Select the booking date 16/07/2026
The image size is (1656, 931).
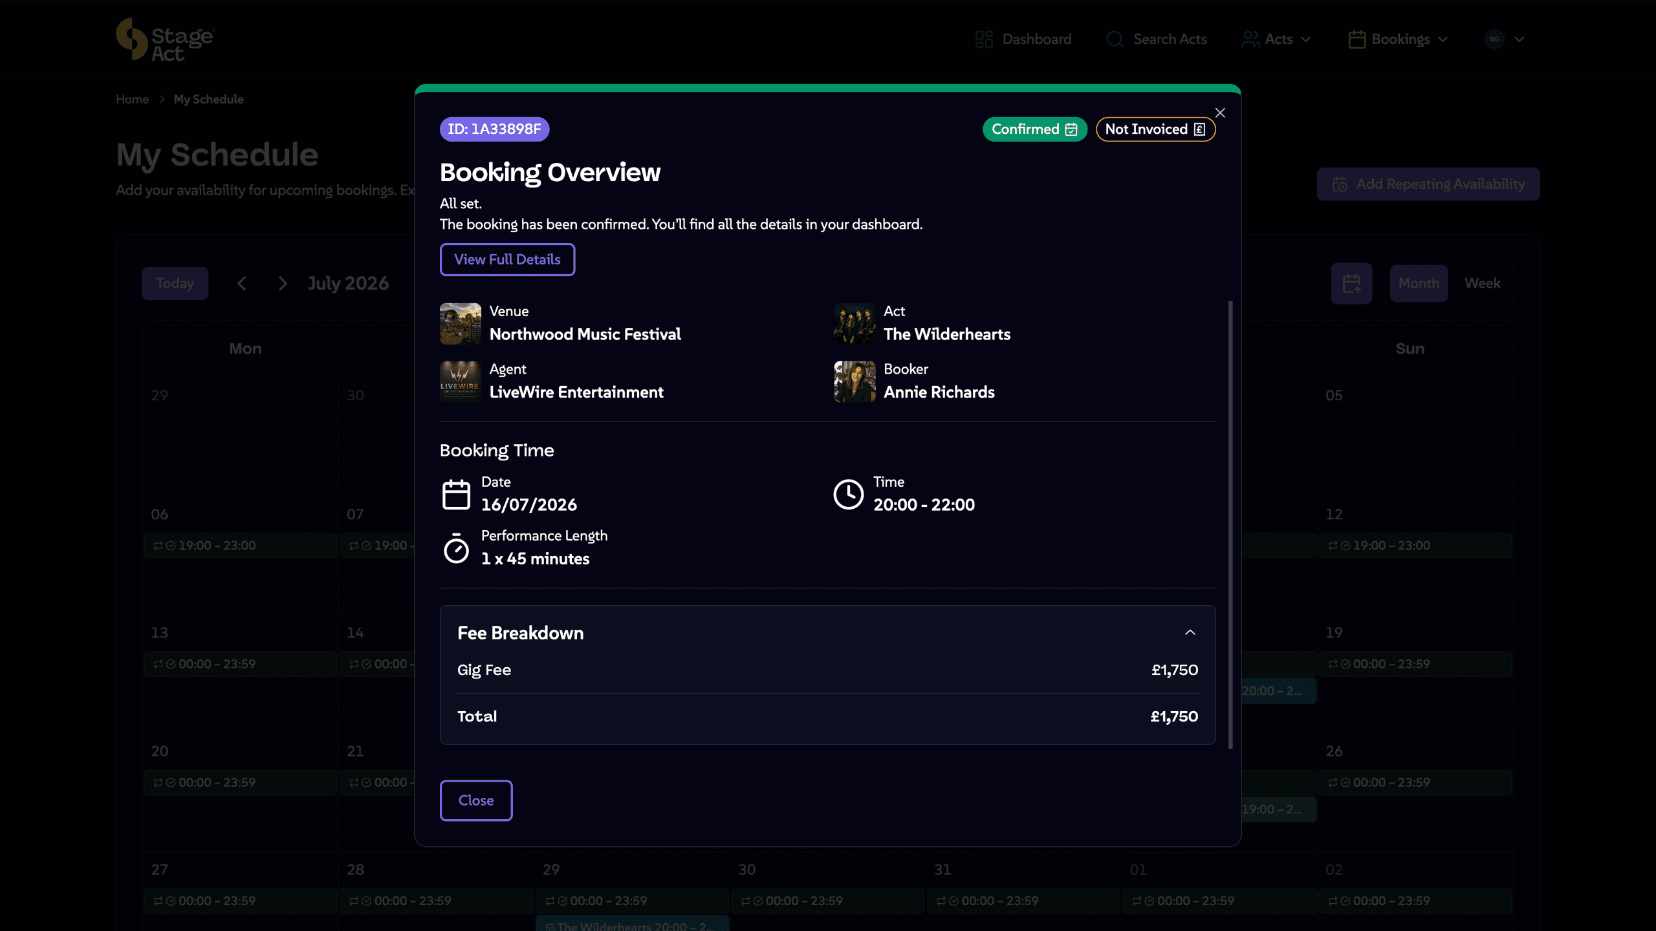(x=528, y=505)
